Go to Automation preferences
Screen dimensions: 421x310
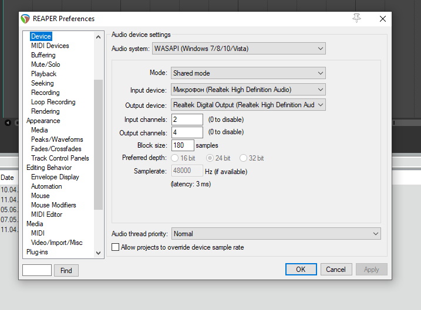click(x=46, y=186)
